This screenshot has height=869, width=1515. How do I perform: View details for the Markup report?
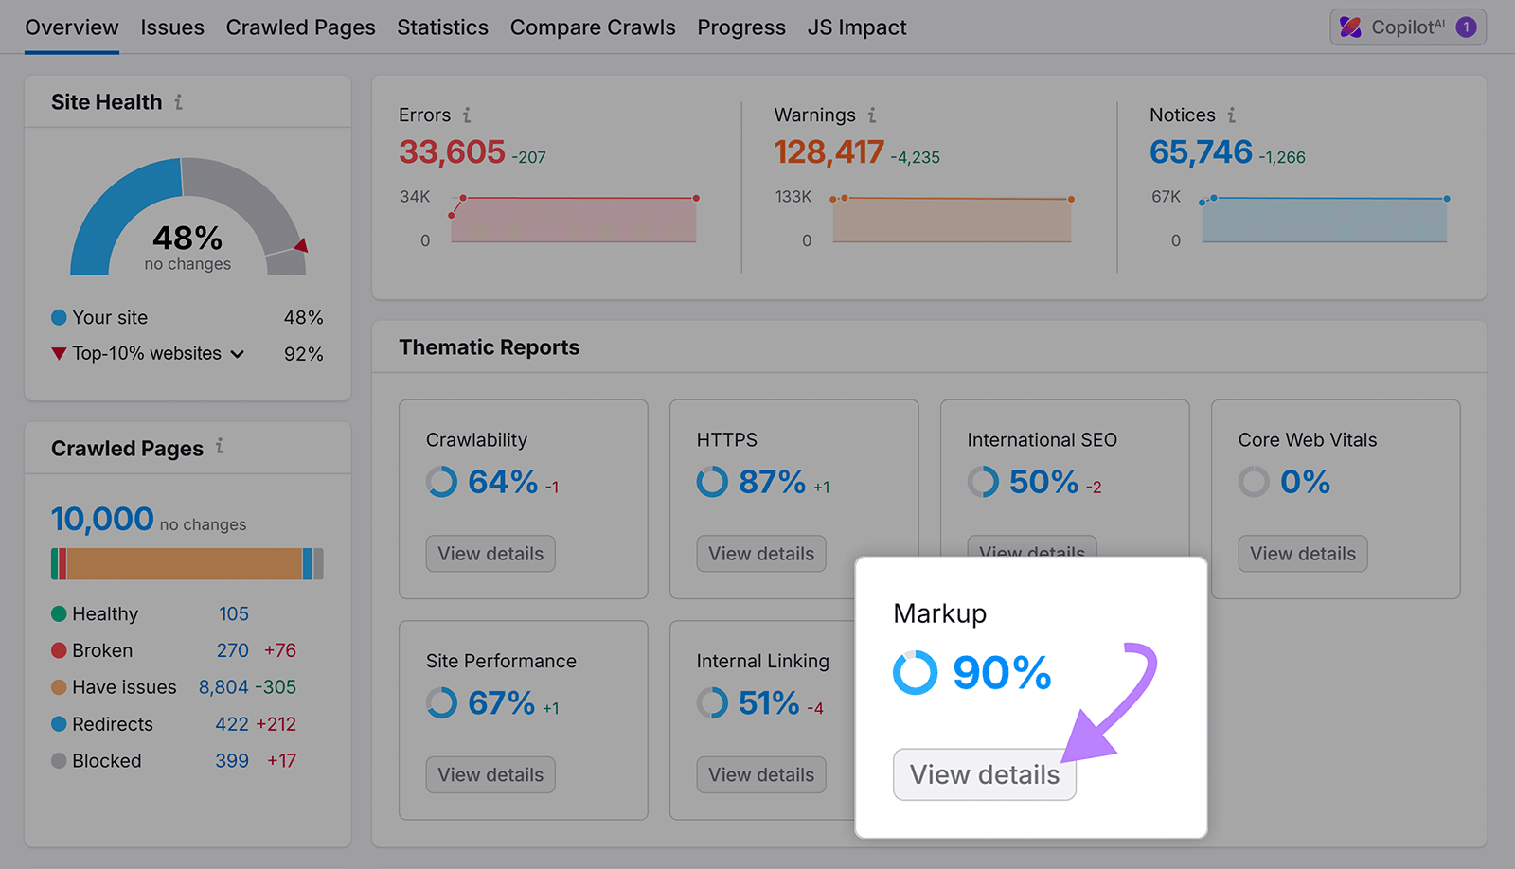[x=984, y=774]
